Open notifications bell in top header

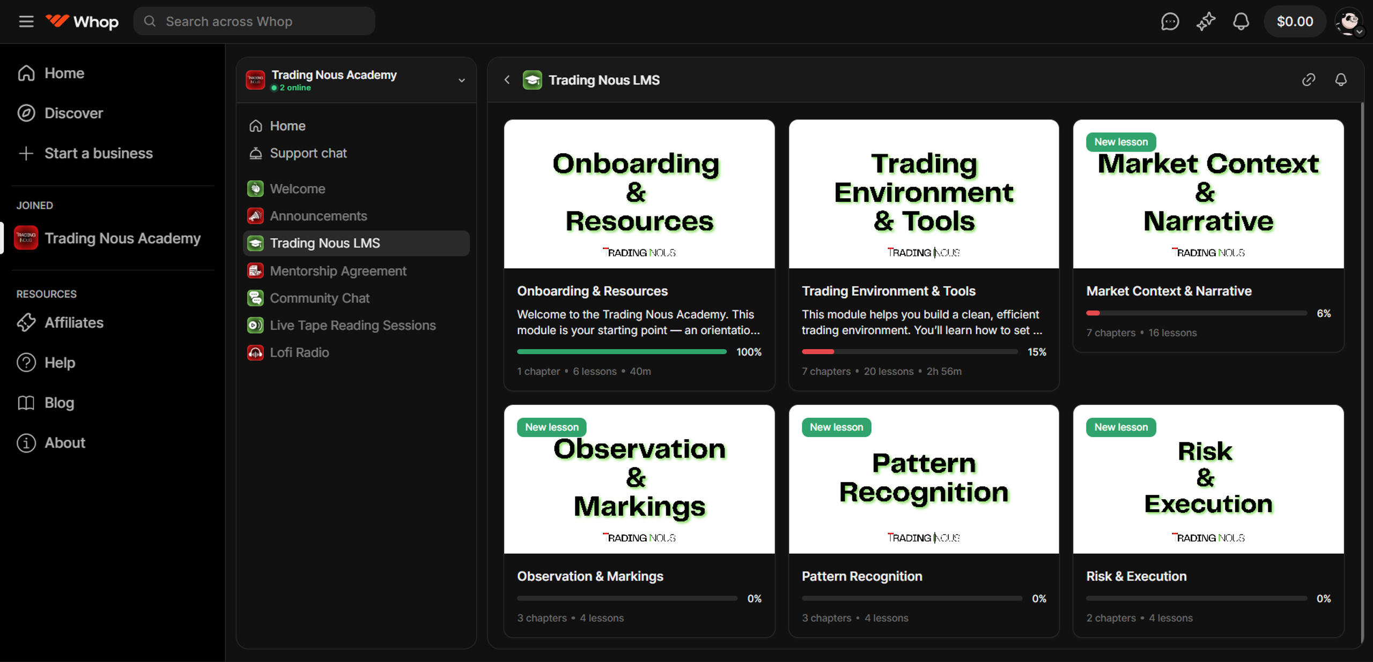[1241, 21]
